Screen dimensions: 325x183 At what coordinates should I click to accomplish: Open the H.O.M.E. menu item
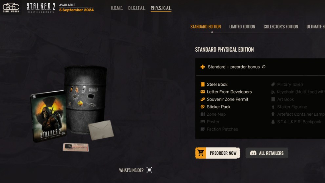[x=117, y=8]
